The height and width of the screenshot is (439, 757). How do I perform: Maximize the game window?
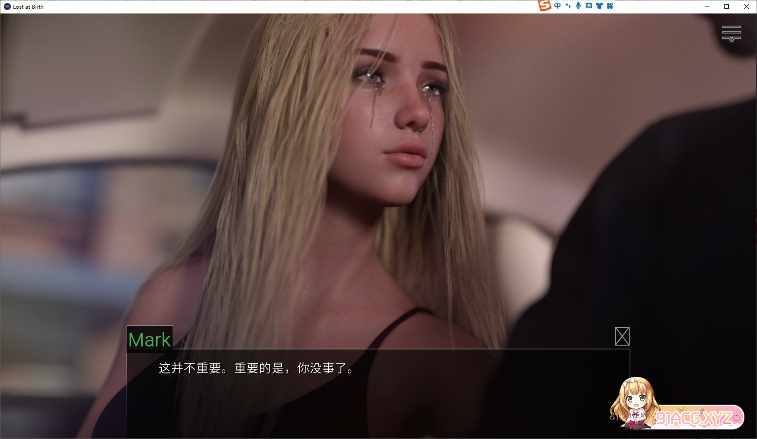[x=727, y=7]
